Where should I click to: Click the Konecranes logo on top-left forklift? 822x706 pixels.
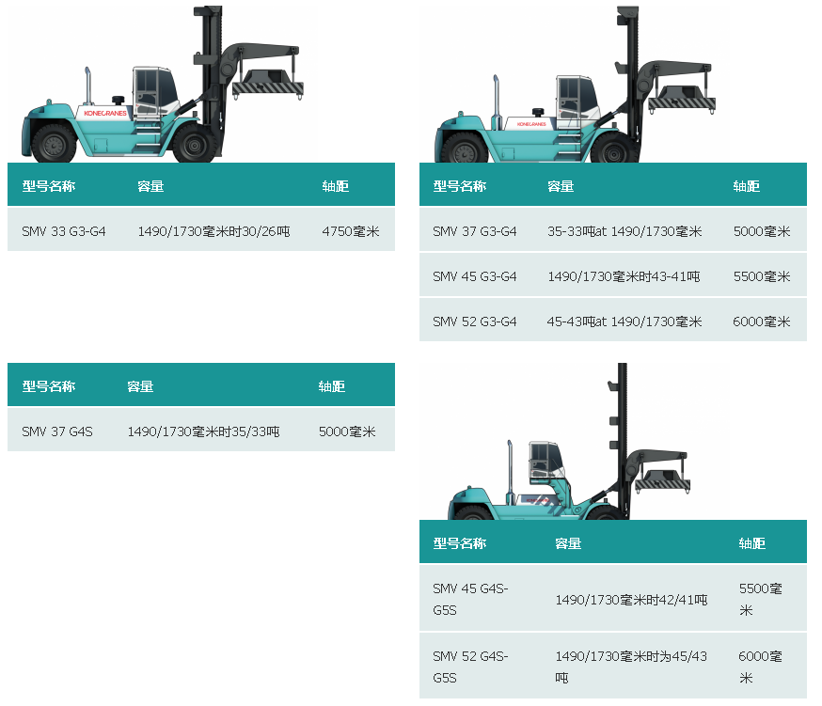tap(104, 112)
